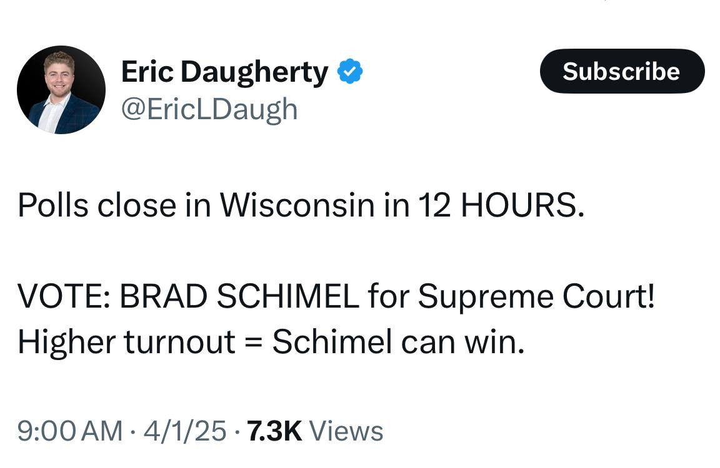
Task: Click the Subscribe button
Action: [x=621, y=71]
